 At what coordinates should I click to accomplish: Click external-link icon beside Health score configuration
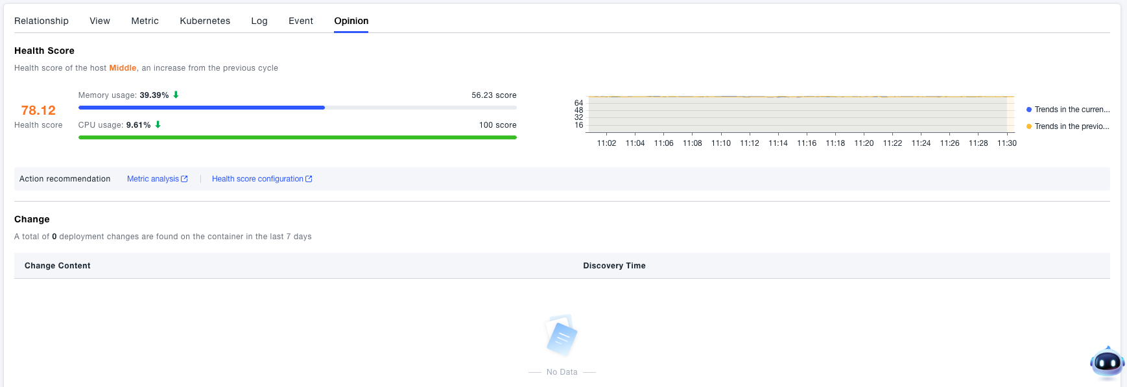click(309, 179)
